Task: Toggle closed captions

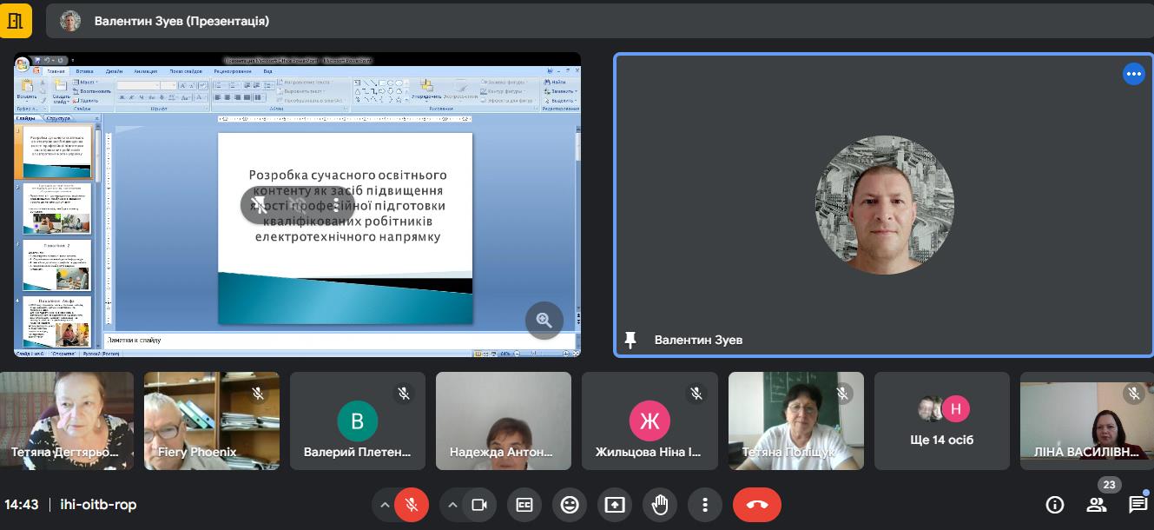Action: pos(524,505)
